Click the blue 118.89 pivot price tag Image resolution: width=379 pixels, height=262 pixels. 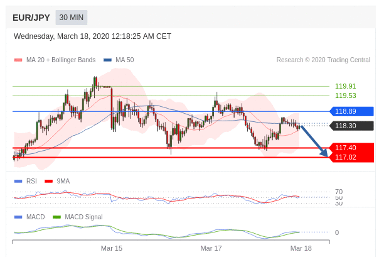point(351,111)
